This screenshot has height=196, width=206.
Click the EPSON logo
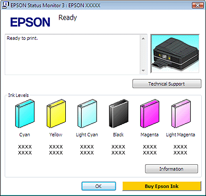coord(30,22)
